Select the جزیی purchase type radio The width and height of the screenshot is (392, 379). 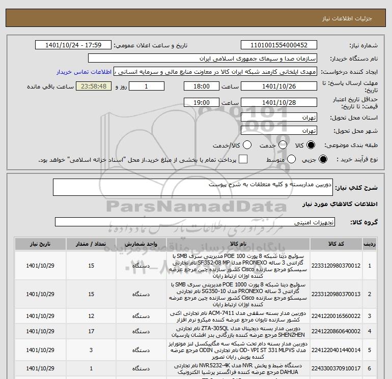pyautogui.click(x=323, y=159)
